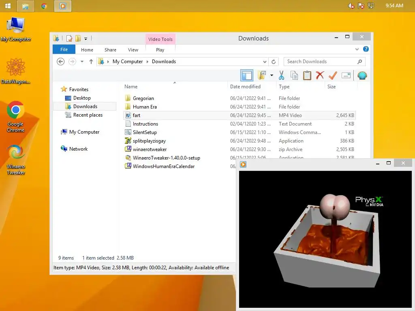Select the Human Era folder
Image resolution: width=415 pixels, height=311 pixels.
tap(145, 107)
